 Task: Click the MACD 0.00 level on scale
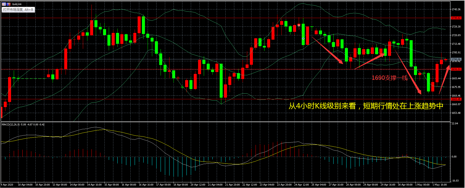point(454,156)
